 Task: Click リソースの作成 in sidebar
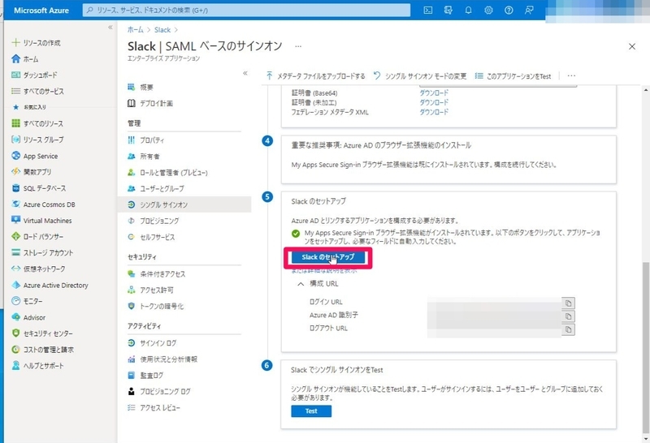(36, 43)
